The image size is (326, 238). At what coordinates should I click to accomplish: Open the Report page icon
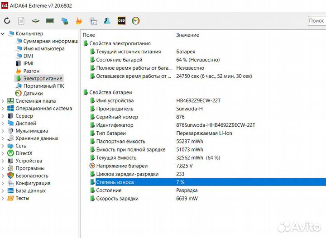click(21, 21)
